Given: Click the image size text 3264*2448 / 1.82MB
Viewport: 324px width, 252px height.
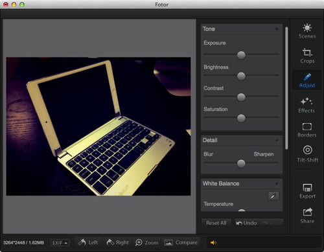Looking at the screenshot, I should coord(23,243).
